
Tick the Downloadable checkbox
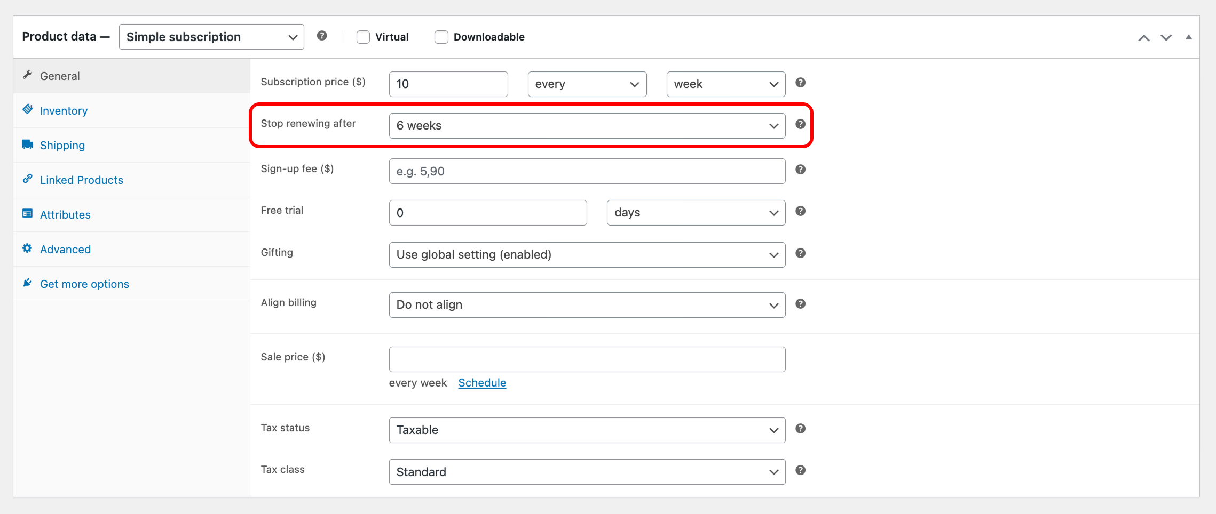coord(441,37)
